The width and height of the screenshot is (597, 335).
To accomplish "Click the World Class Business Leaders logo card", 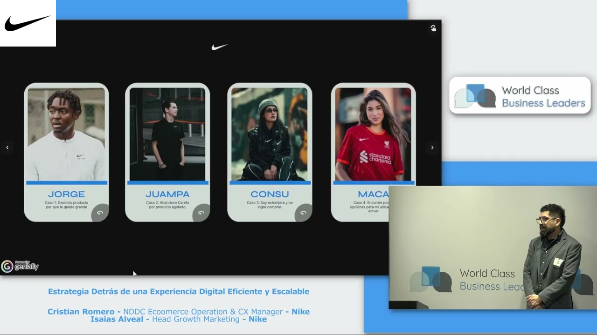I will (520, 96).
